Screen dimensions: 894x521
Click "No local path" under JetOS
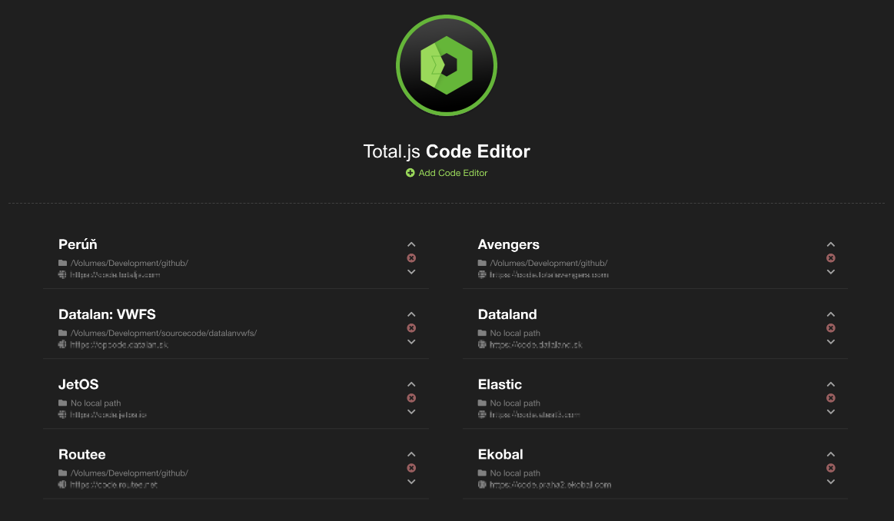(96, 403)
